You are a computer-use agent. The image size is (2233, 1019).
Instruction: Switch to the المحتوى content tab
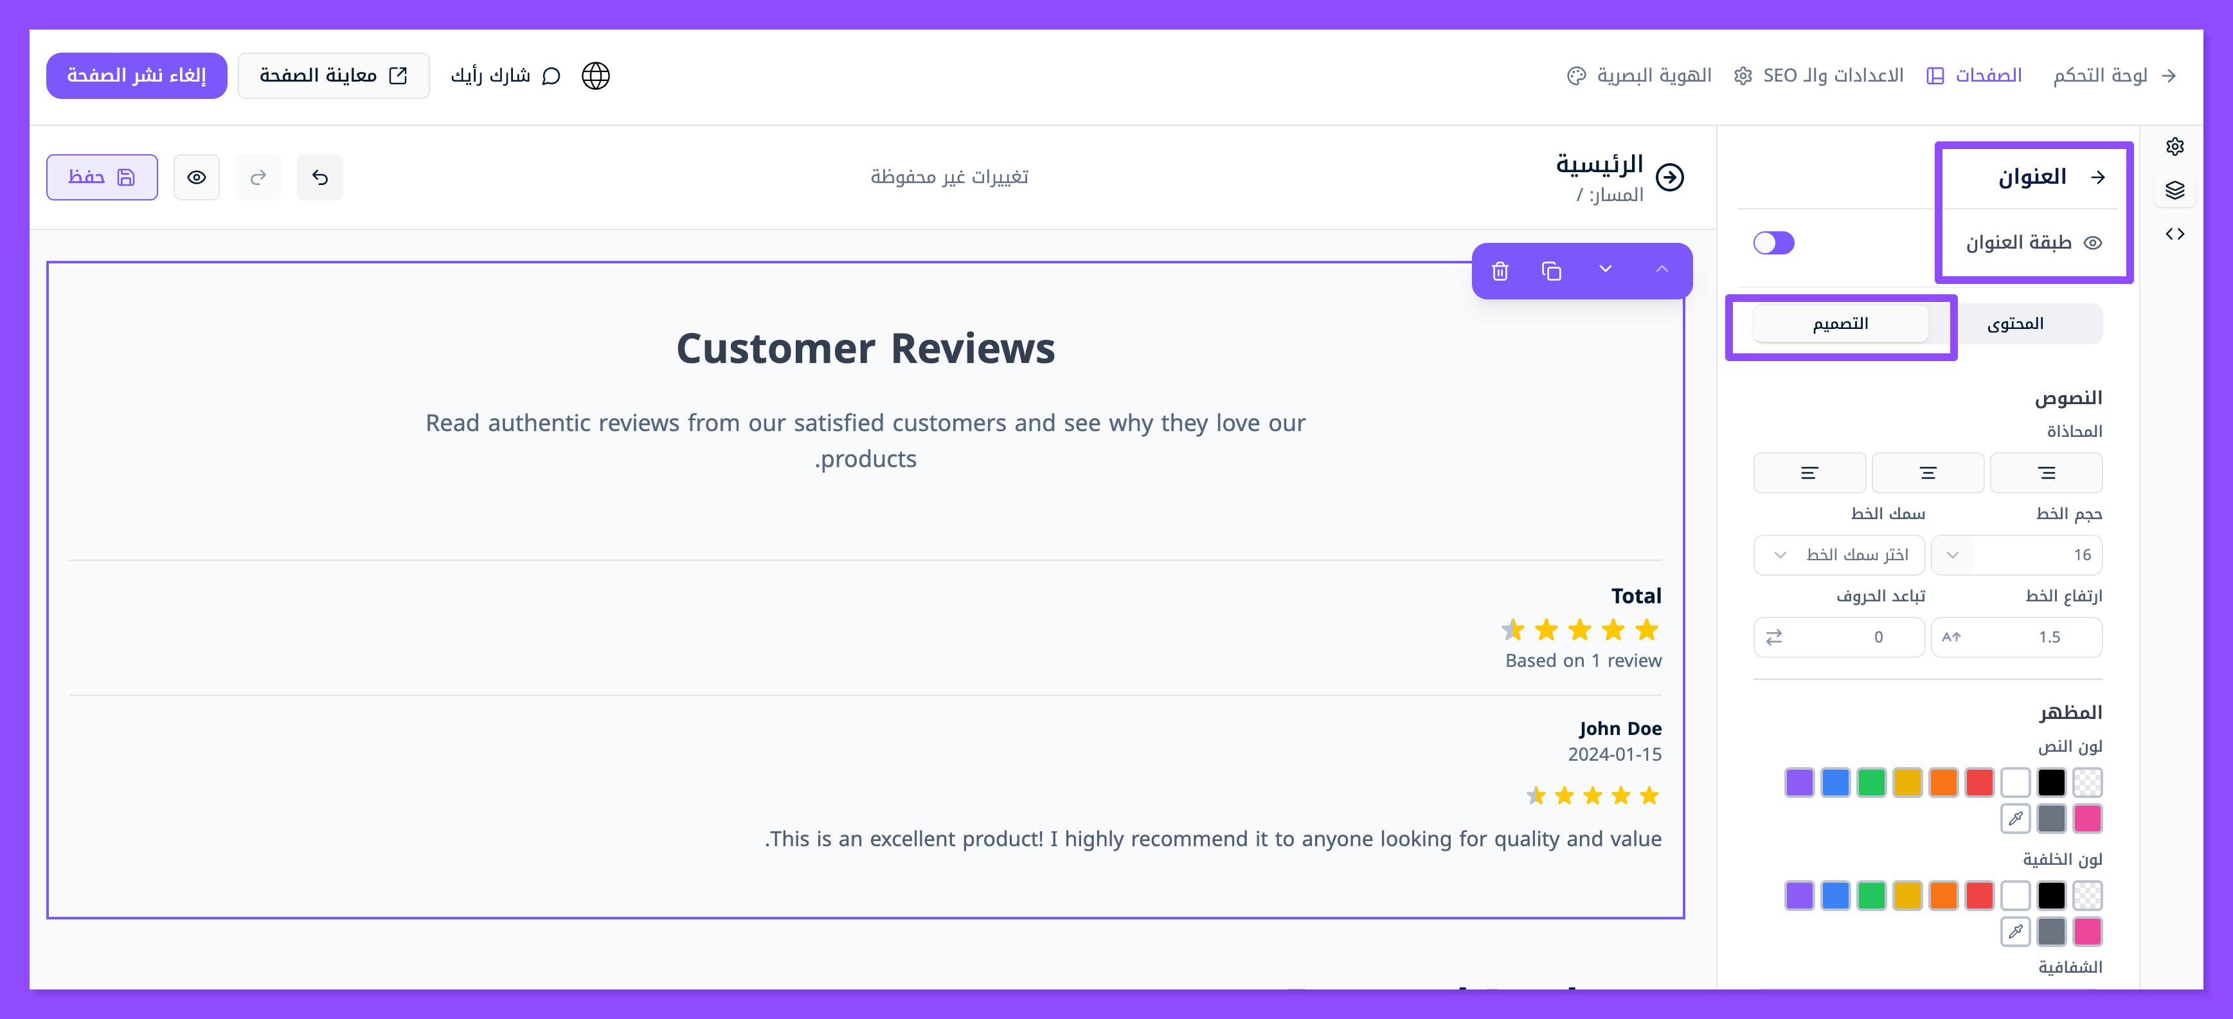click(x=2014, y=324)
